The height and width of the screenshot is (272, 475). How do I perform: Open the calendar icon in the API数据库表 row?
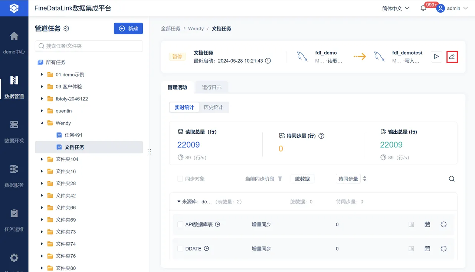tap(427, 224)
